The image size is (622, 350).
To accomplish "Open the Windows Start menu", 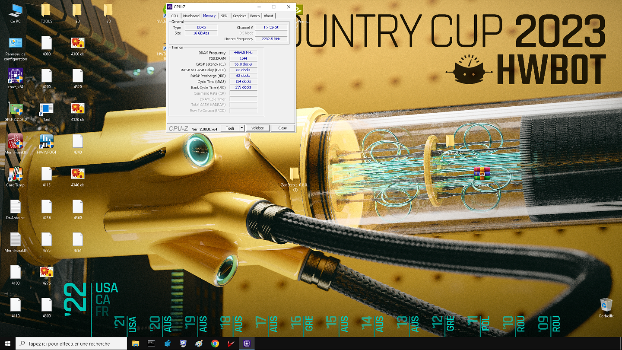I will tap(8, 344).
